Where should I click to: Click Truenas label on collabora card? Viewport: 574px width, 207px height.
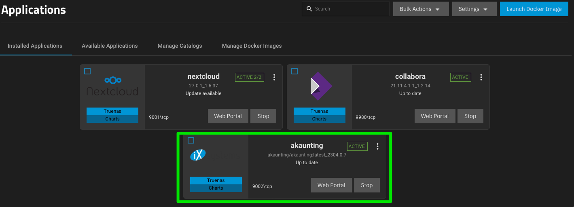(x=320, y=111)
